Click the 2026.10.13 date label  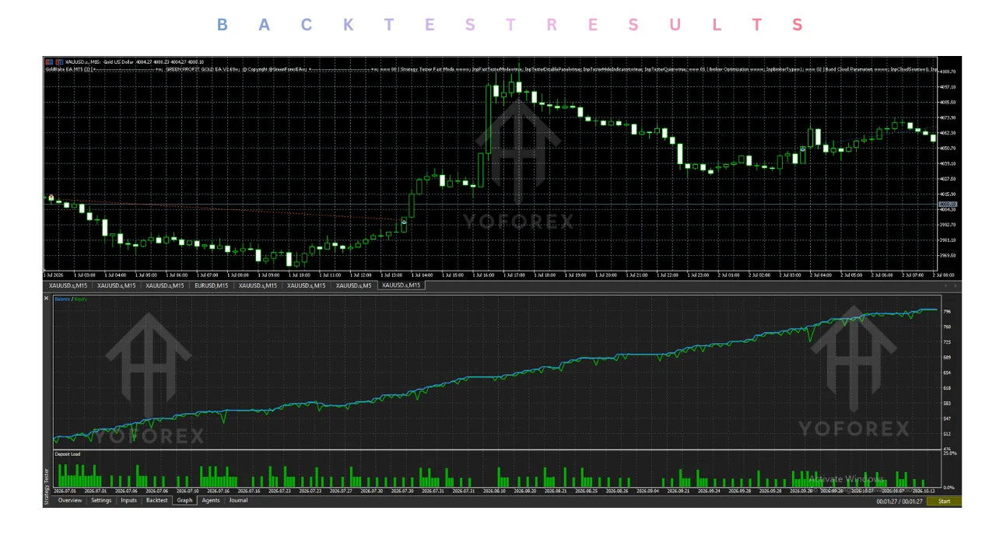(923, 491)
